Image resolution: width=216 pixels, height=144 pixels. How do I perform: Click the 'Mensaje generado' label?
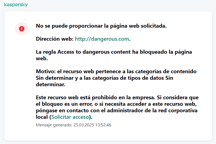(x=54, y=125)
